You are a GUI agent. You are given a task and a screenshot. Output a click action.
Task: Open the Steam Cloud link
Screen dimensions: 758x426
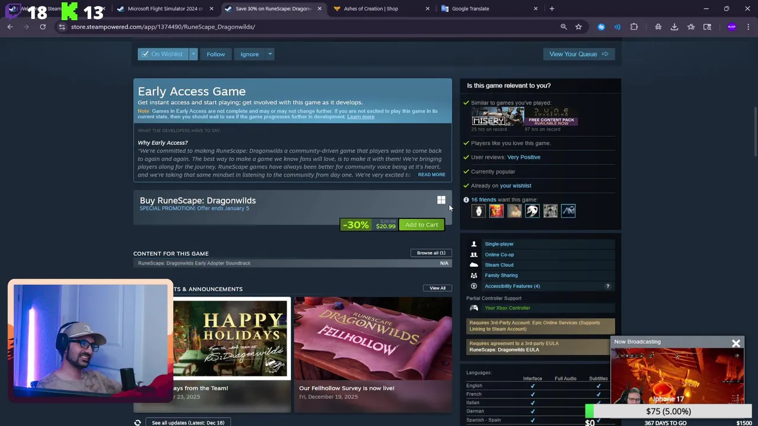pyautogui.click(x=499, y=265)
